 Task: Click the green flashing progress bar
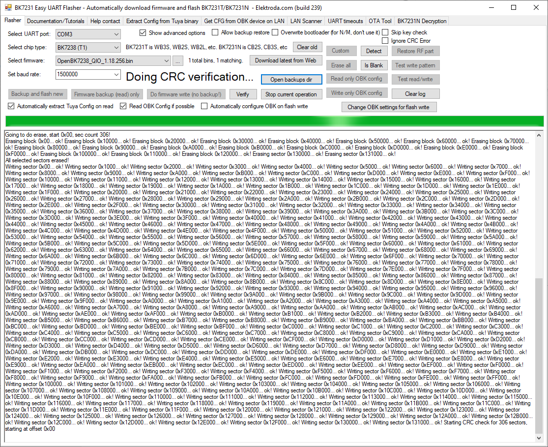(275, 121)
